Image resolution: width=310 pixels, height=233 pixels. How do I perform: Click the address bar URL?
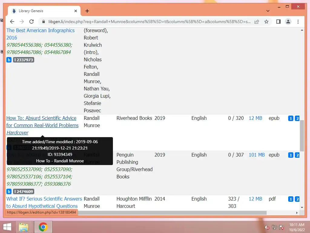pos(149,22)
